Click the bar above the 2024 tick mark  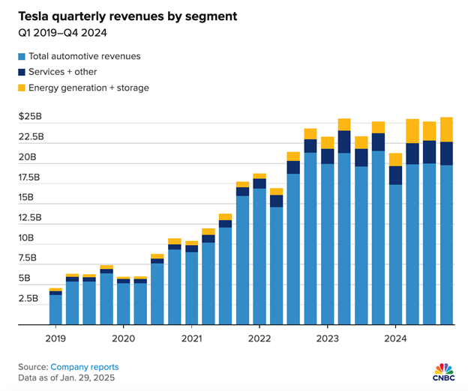pos(395,239)
